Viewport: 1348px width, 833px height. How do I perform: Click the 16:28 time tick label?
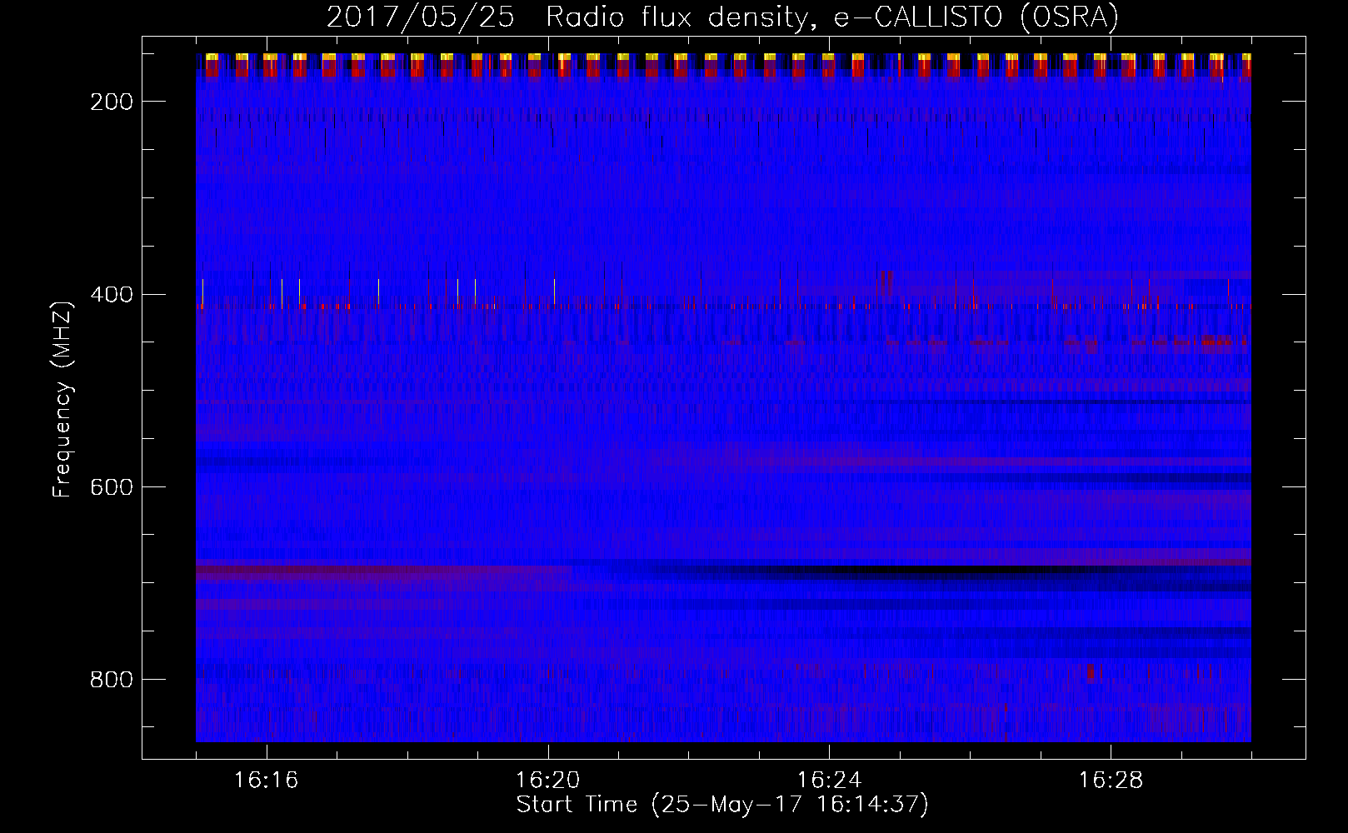point(1111,781)
